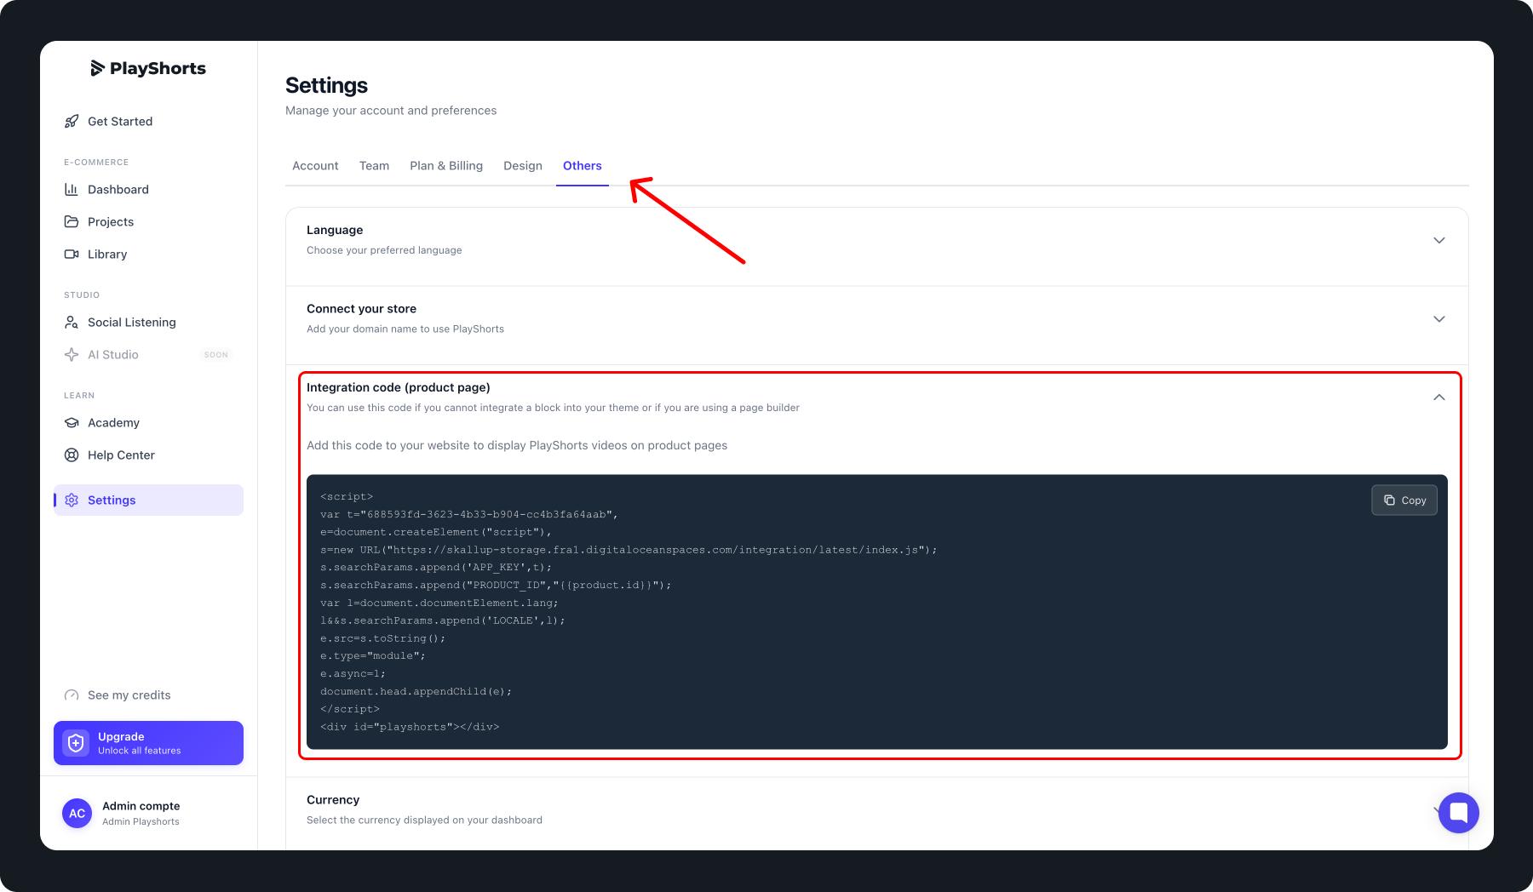1533x892 pixels.
Task: Click the 'Manage your account and preferences' subtitle
Action: pyautogui.click(x=391, y=111)
